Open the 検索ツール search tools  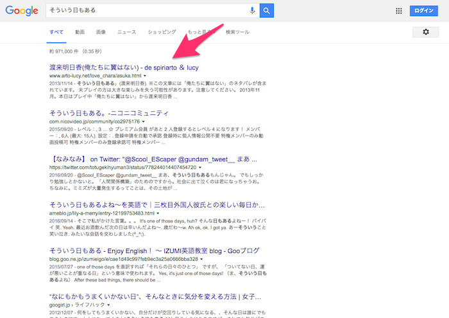237,31
